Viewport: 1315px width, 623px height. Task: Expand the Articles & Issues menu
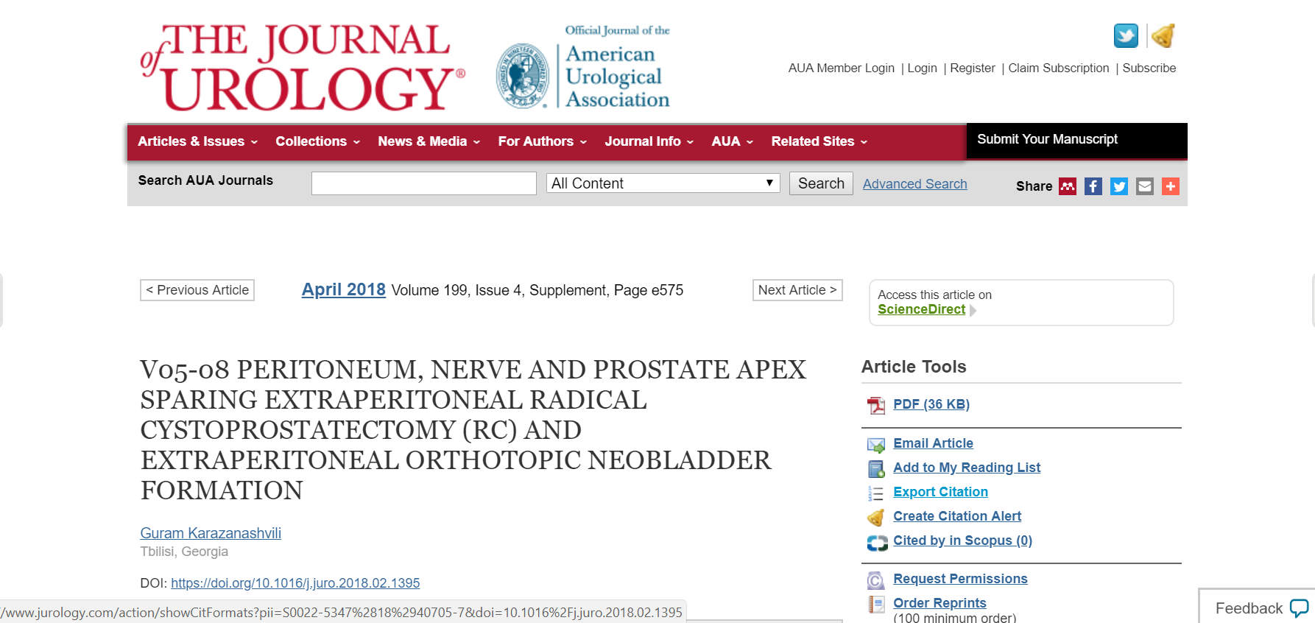click(197, 141)
